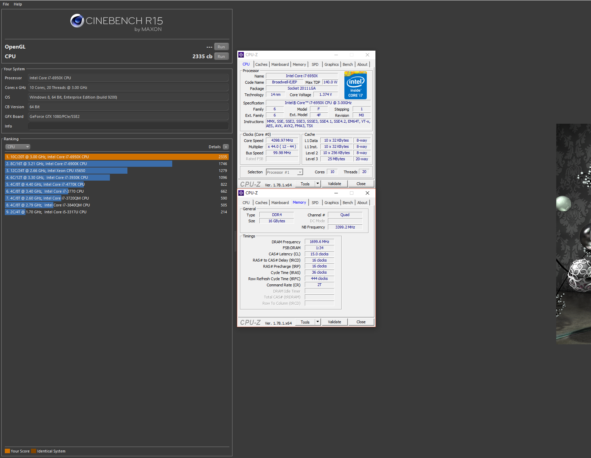Close lower CPU-Z window with X
The width and height of the screenshot is (591, 458).
pos(367,193)
